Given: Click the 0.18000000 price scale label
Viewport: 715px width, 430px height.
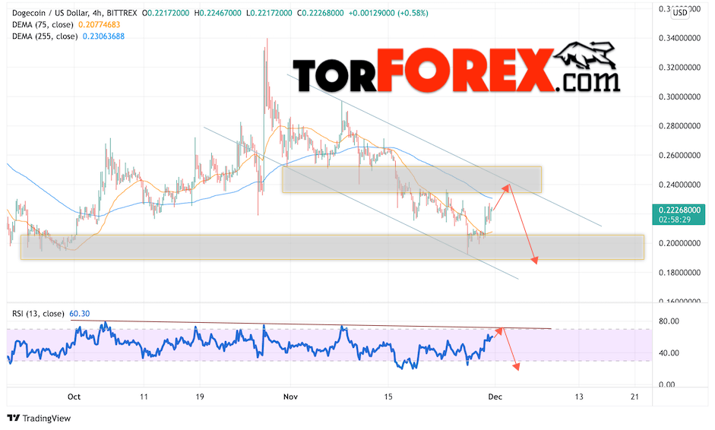Looking at the screenshot, I should (679, 273).
